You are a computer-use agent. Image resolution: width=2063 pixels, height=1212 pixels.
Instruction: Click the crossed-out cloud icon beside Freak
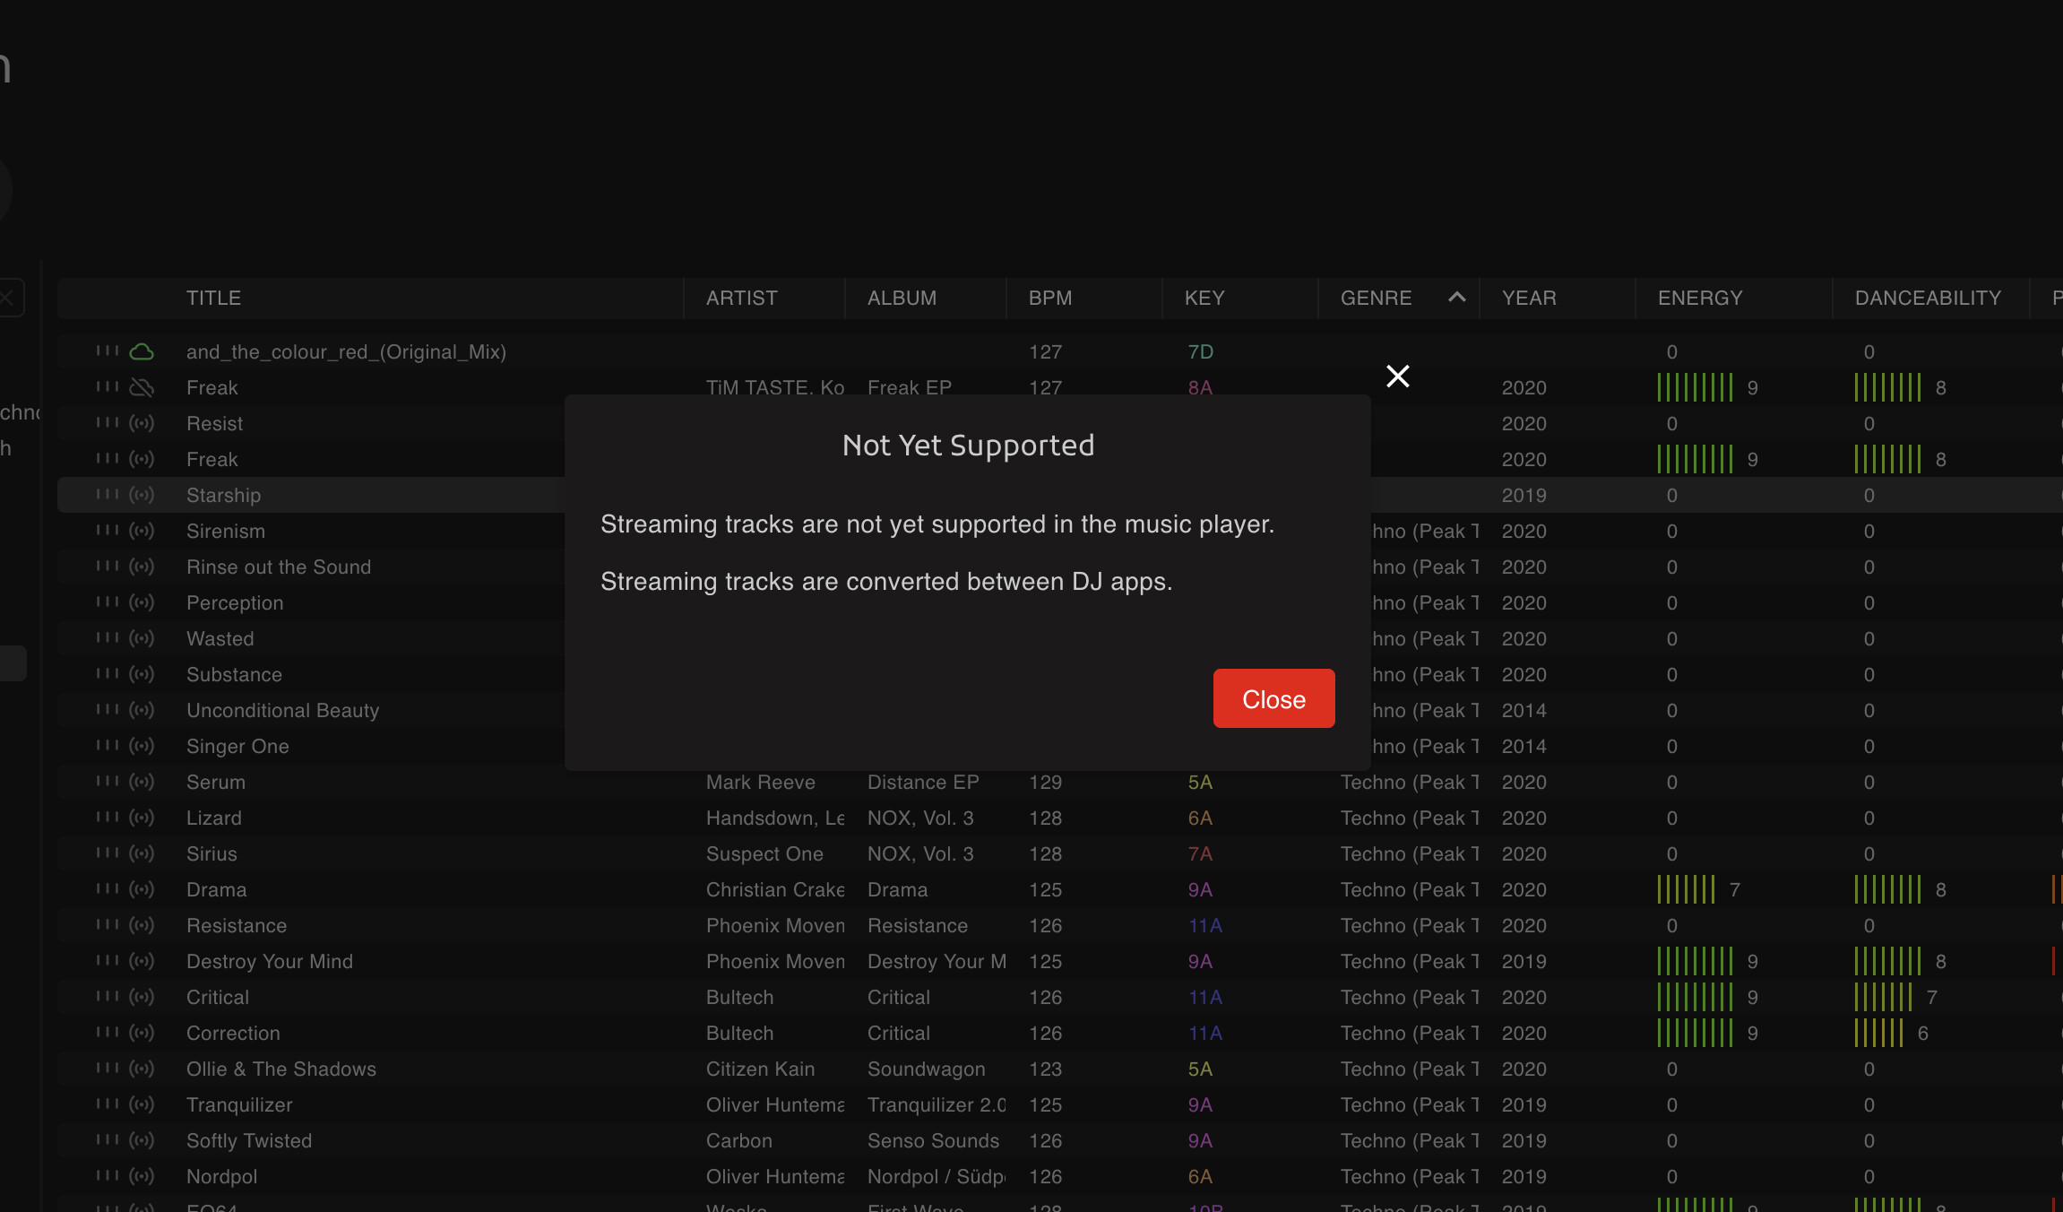142,387
